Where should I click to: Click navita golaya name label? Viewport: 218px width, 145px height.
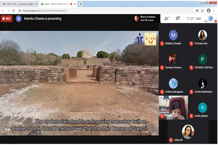coord(201,116)
